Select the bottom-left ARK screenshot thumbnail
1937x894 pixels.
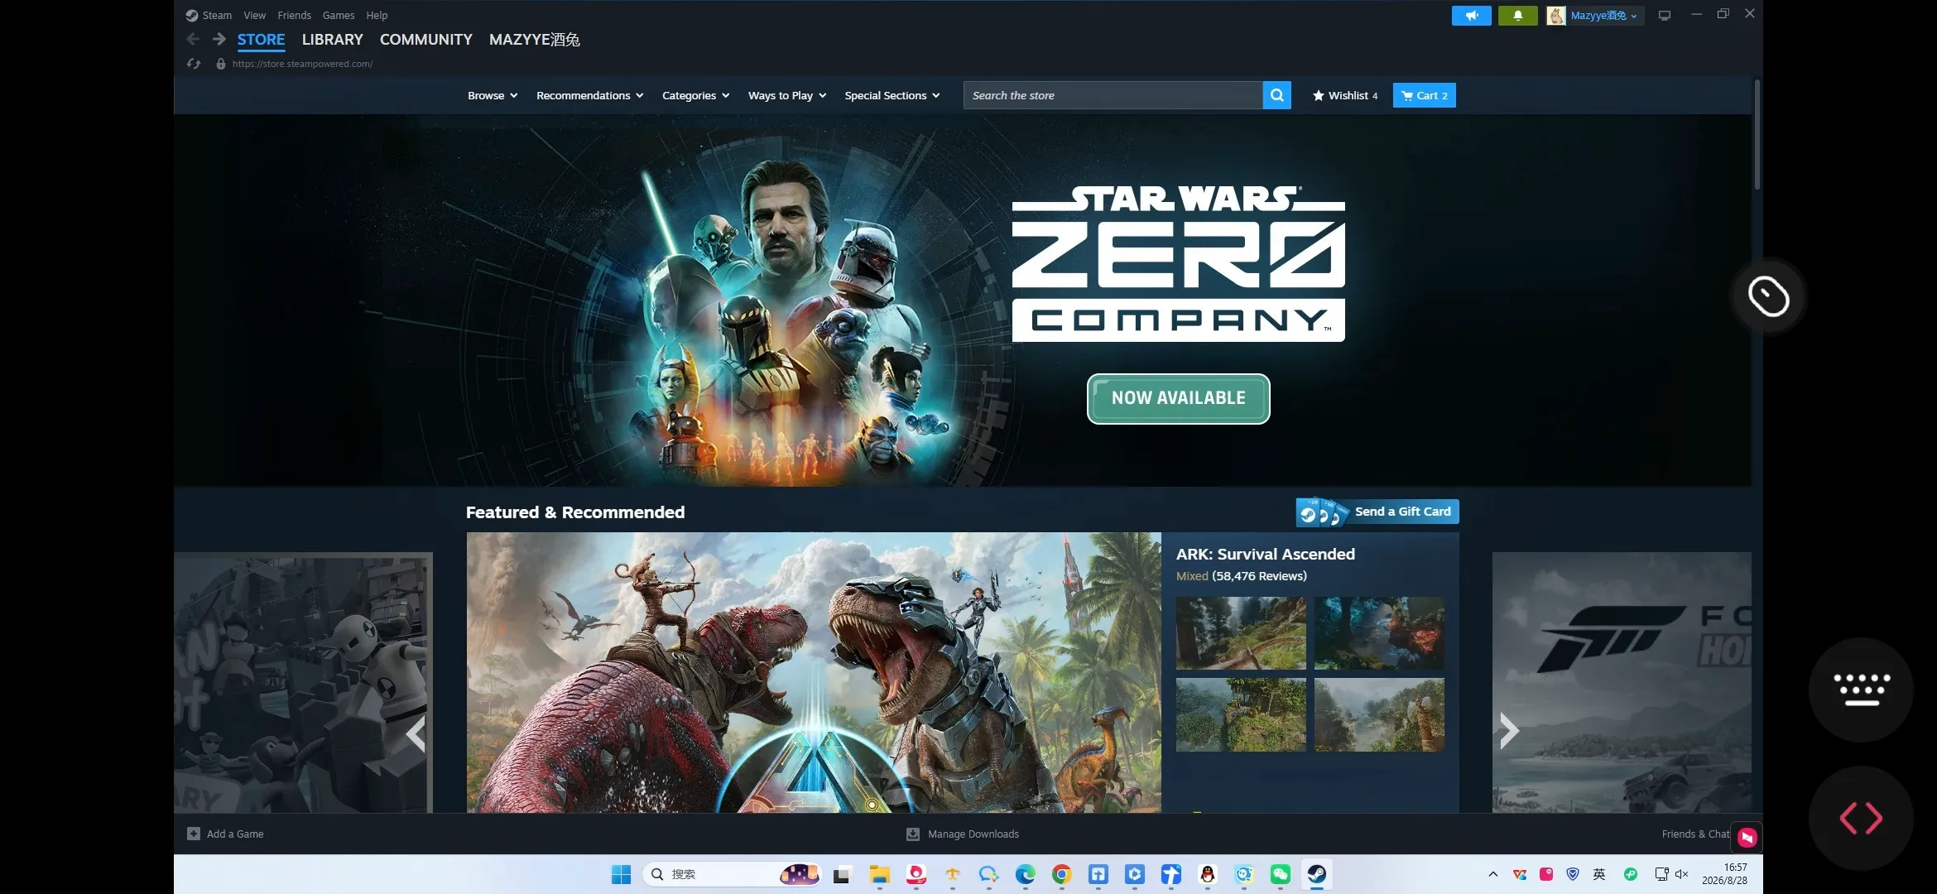[1241, 715]
